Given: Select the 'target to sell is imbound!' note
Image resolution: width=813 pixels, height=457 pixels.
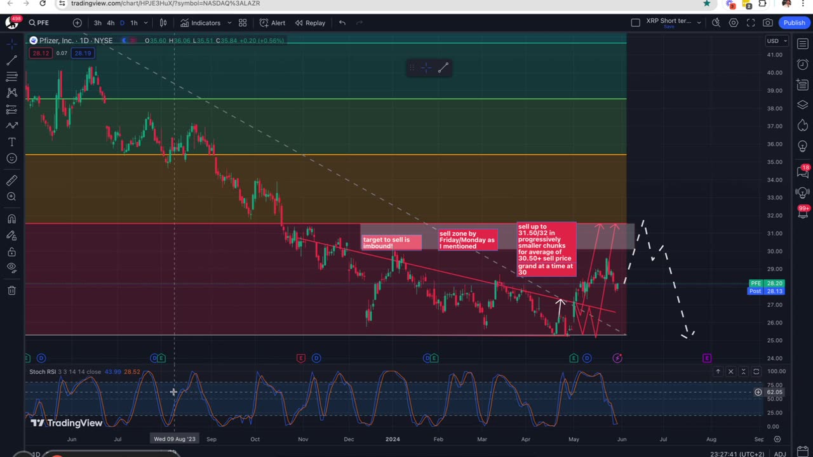Looking at the screenshot, I should 391,242.
